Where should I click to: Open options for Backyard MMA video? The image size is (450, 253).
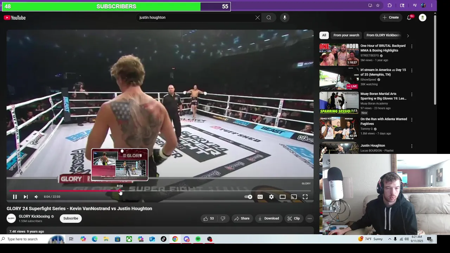click(412, 46)
